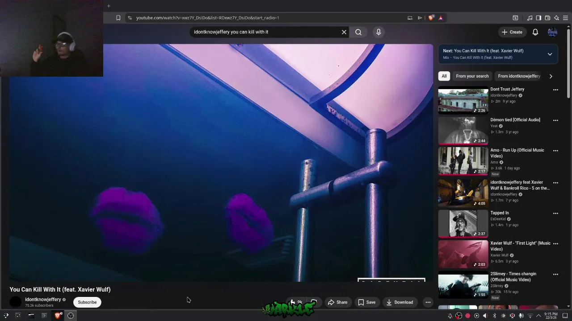Open the Brave Shields lion icon
This screenshot has width=572, height=321.
pyautogui.click(x=431, y=18)
